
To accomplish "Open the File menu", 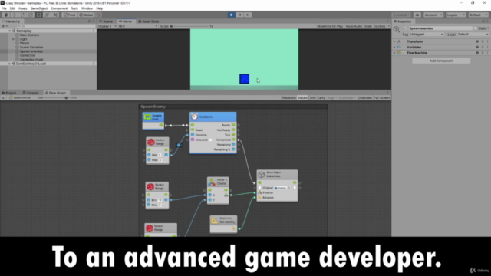I will click(x=4, y=8).
